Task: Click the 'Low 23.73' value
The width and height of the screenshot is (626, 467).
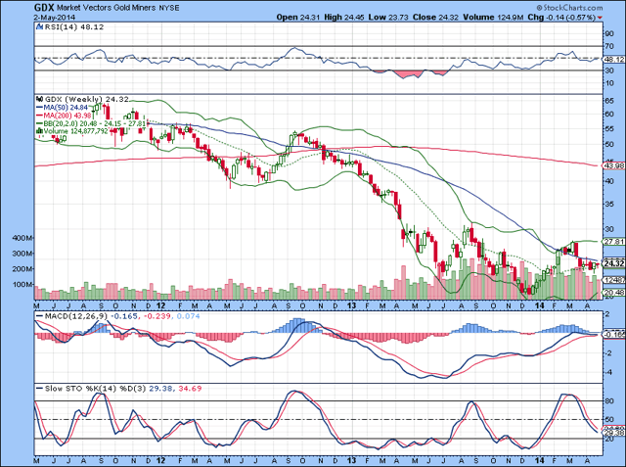Action: [388, 18]
